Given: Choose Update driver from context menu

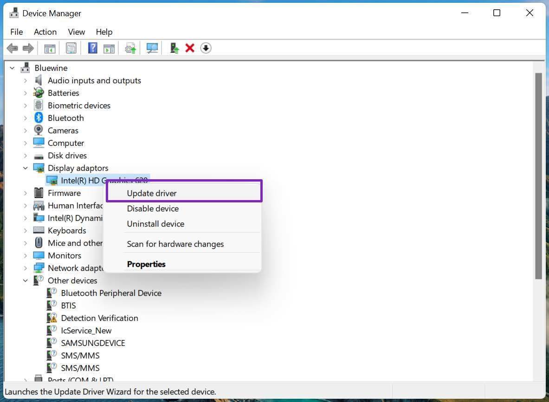Looking at the screenshot, I should tap(152, 193).
